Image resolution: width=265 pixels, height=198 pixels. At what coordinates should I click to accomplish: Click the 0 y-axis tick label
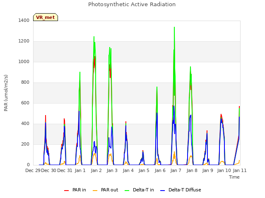(x=28, y=165)
